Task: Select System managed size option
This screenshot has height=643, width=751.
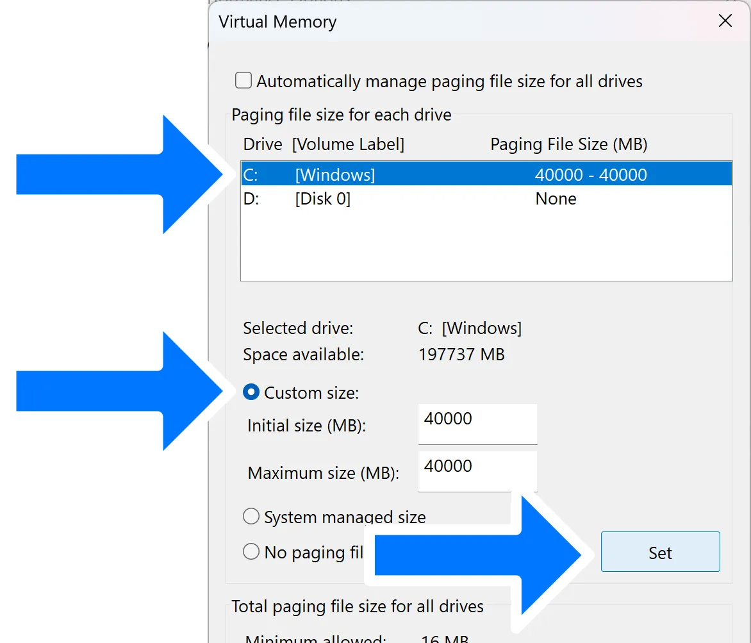Action: 252,517
